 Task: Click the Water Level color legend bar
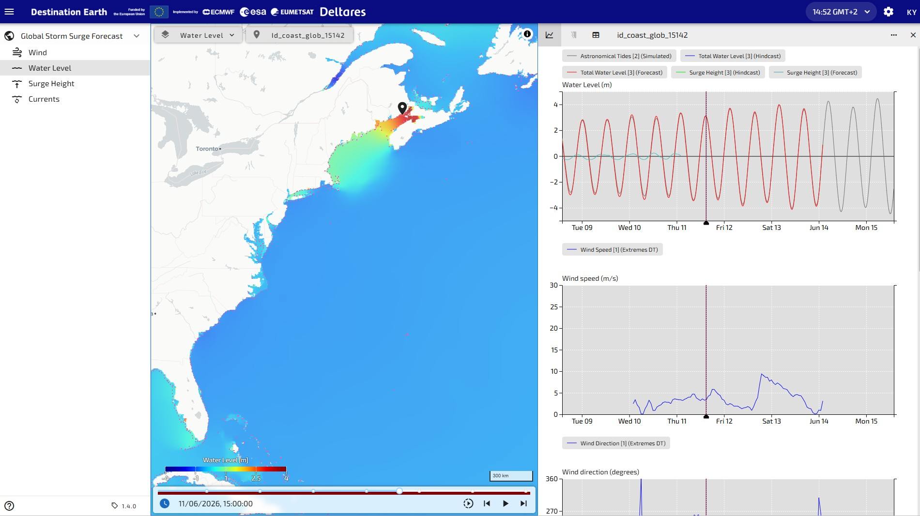pyautogui.click(x=226, y=469)
